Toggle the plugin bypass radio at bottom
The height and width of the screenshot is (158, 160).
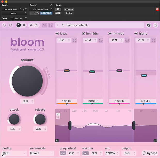[144, 153]
